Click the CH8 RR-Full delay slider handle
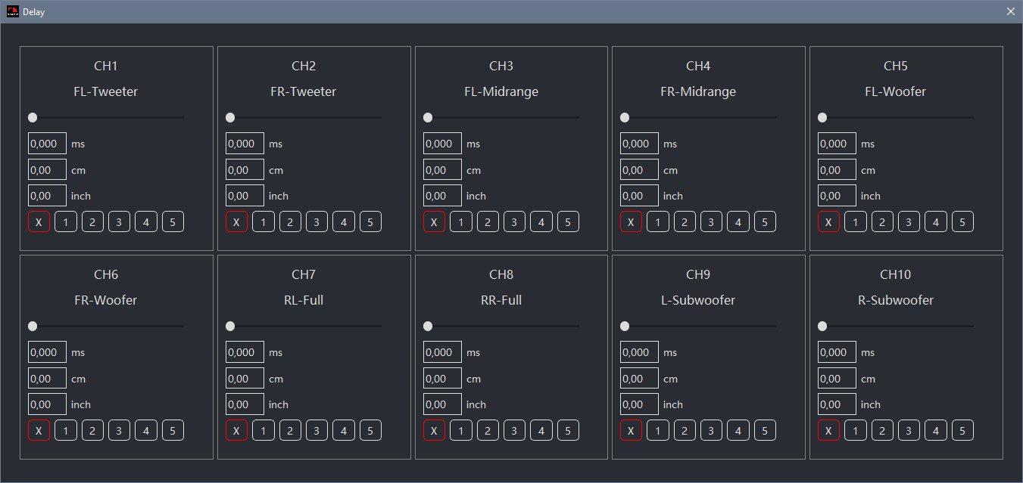The width and height of the screenshot is (1023, 483). pos(428,326)
